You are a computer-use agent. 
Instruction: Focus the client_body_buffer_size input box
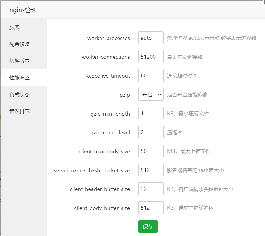click(151, 208)
